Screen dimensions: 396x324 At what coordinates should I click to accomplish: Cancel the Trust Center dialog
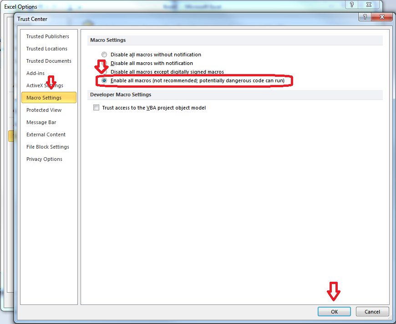pos(372,312)
